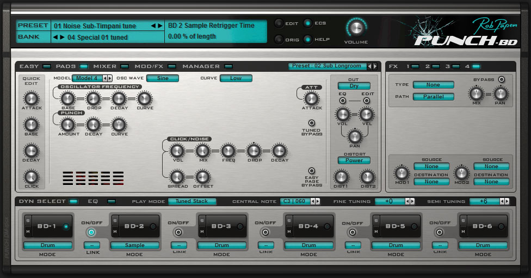Go to next preset using top display arrow
The width and height of the screenshot is (531, 278).
pyautogui.click(x=159, y=26)
